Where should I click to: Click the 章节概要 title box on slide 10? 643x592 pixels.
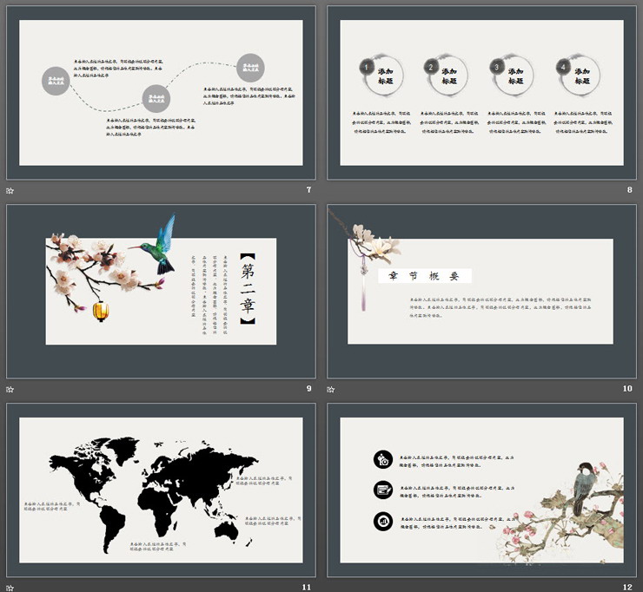[424, 276]
